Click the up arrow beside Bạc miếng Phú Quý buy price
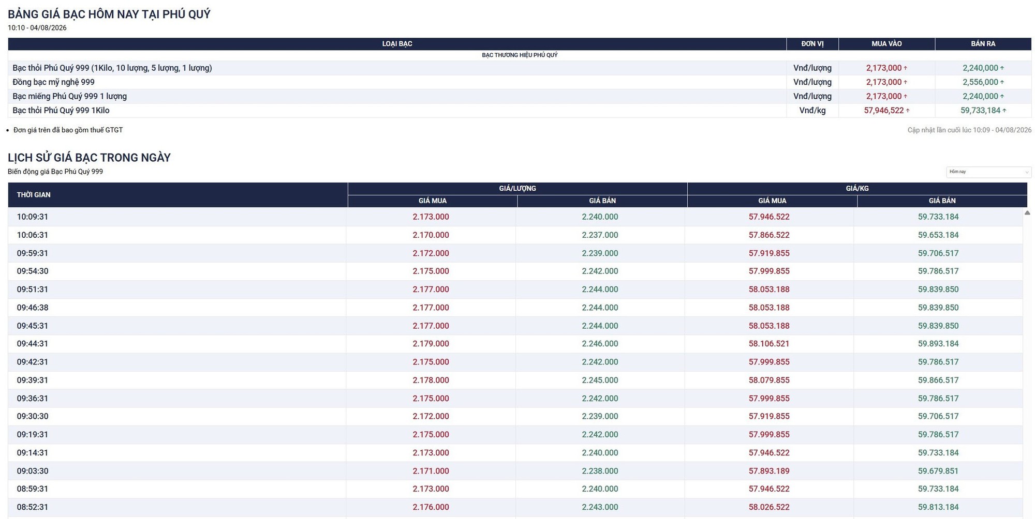 tap(905, 96)
